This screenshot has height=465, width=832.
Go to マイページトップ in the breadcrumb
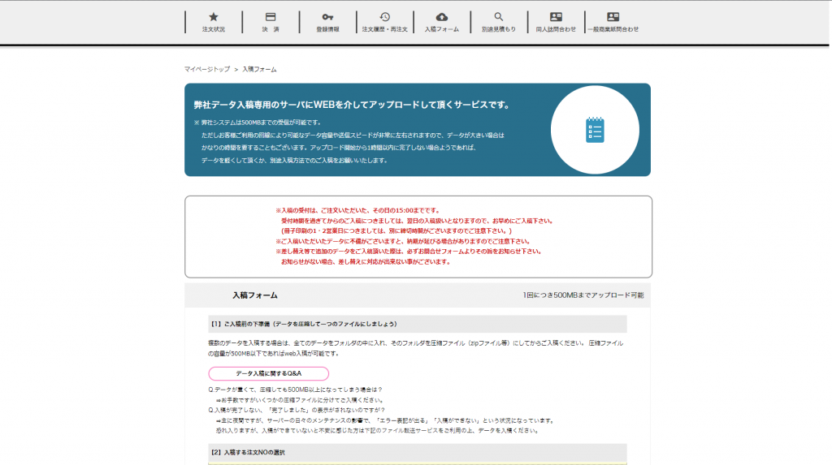click(x=207, y=69)
